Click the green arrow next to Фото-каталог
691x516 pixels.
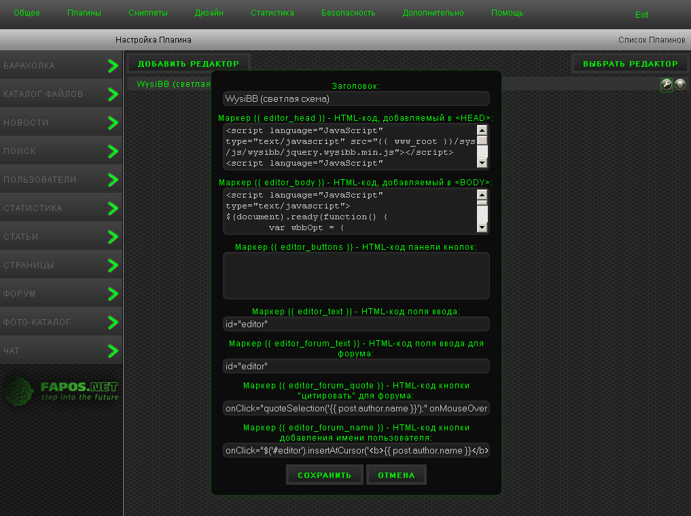113,322
